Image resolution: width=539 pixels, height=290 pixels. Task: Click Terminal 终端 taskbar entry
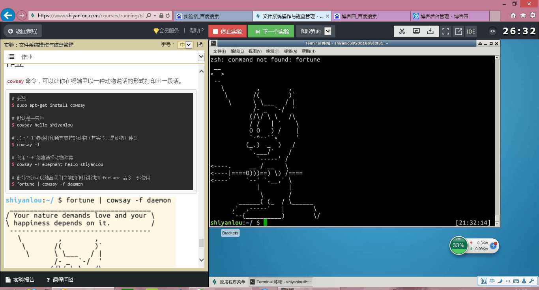click(x=281, y=282)
